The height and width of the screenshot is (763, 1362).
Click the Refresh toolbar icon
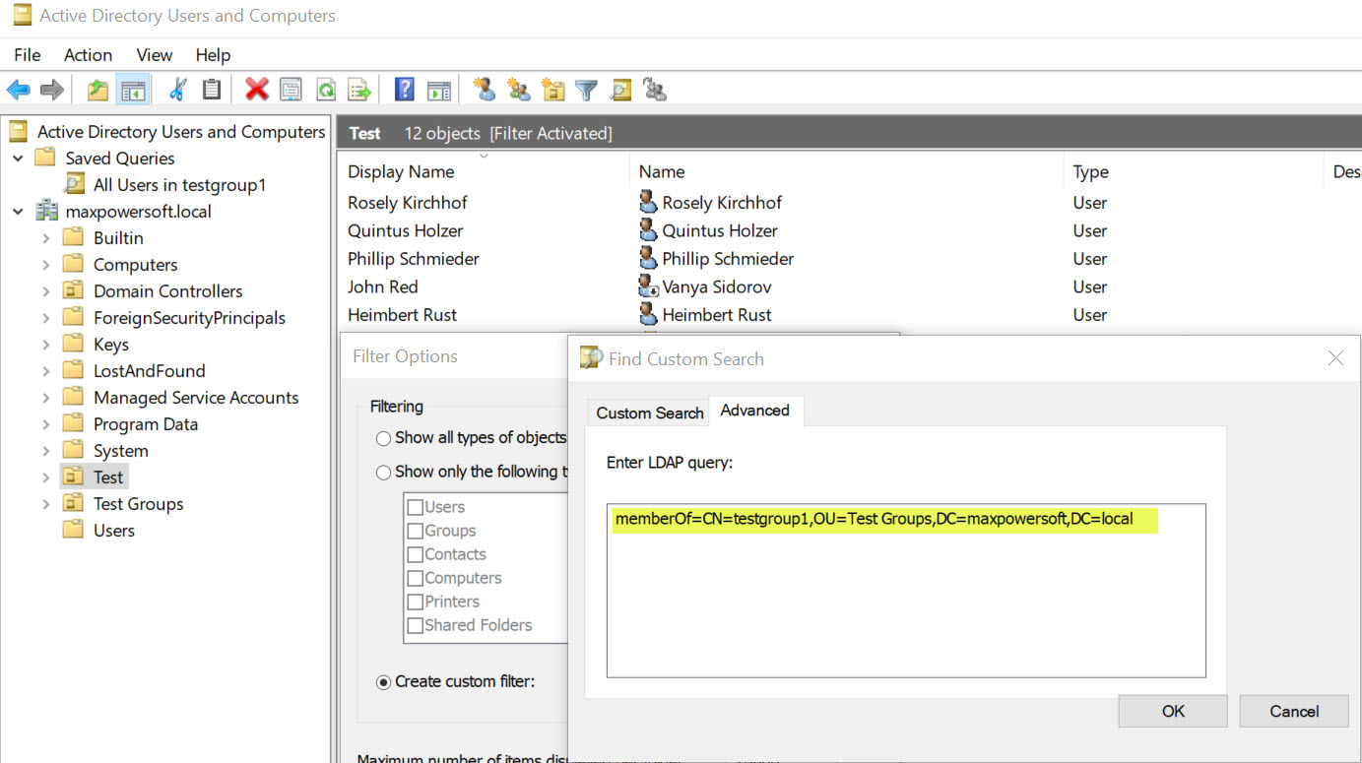tap(325, 91)
